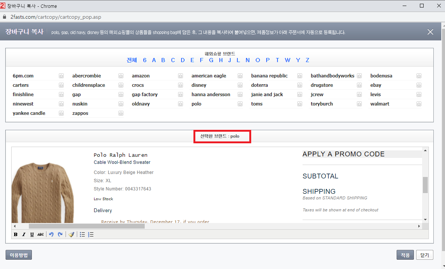The image size is (445, 269).
Task: Select the hanna andersson brand link
Action: [211, 95]
